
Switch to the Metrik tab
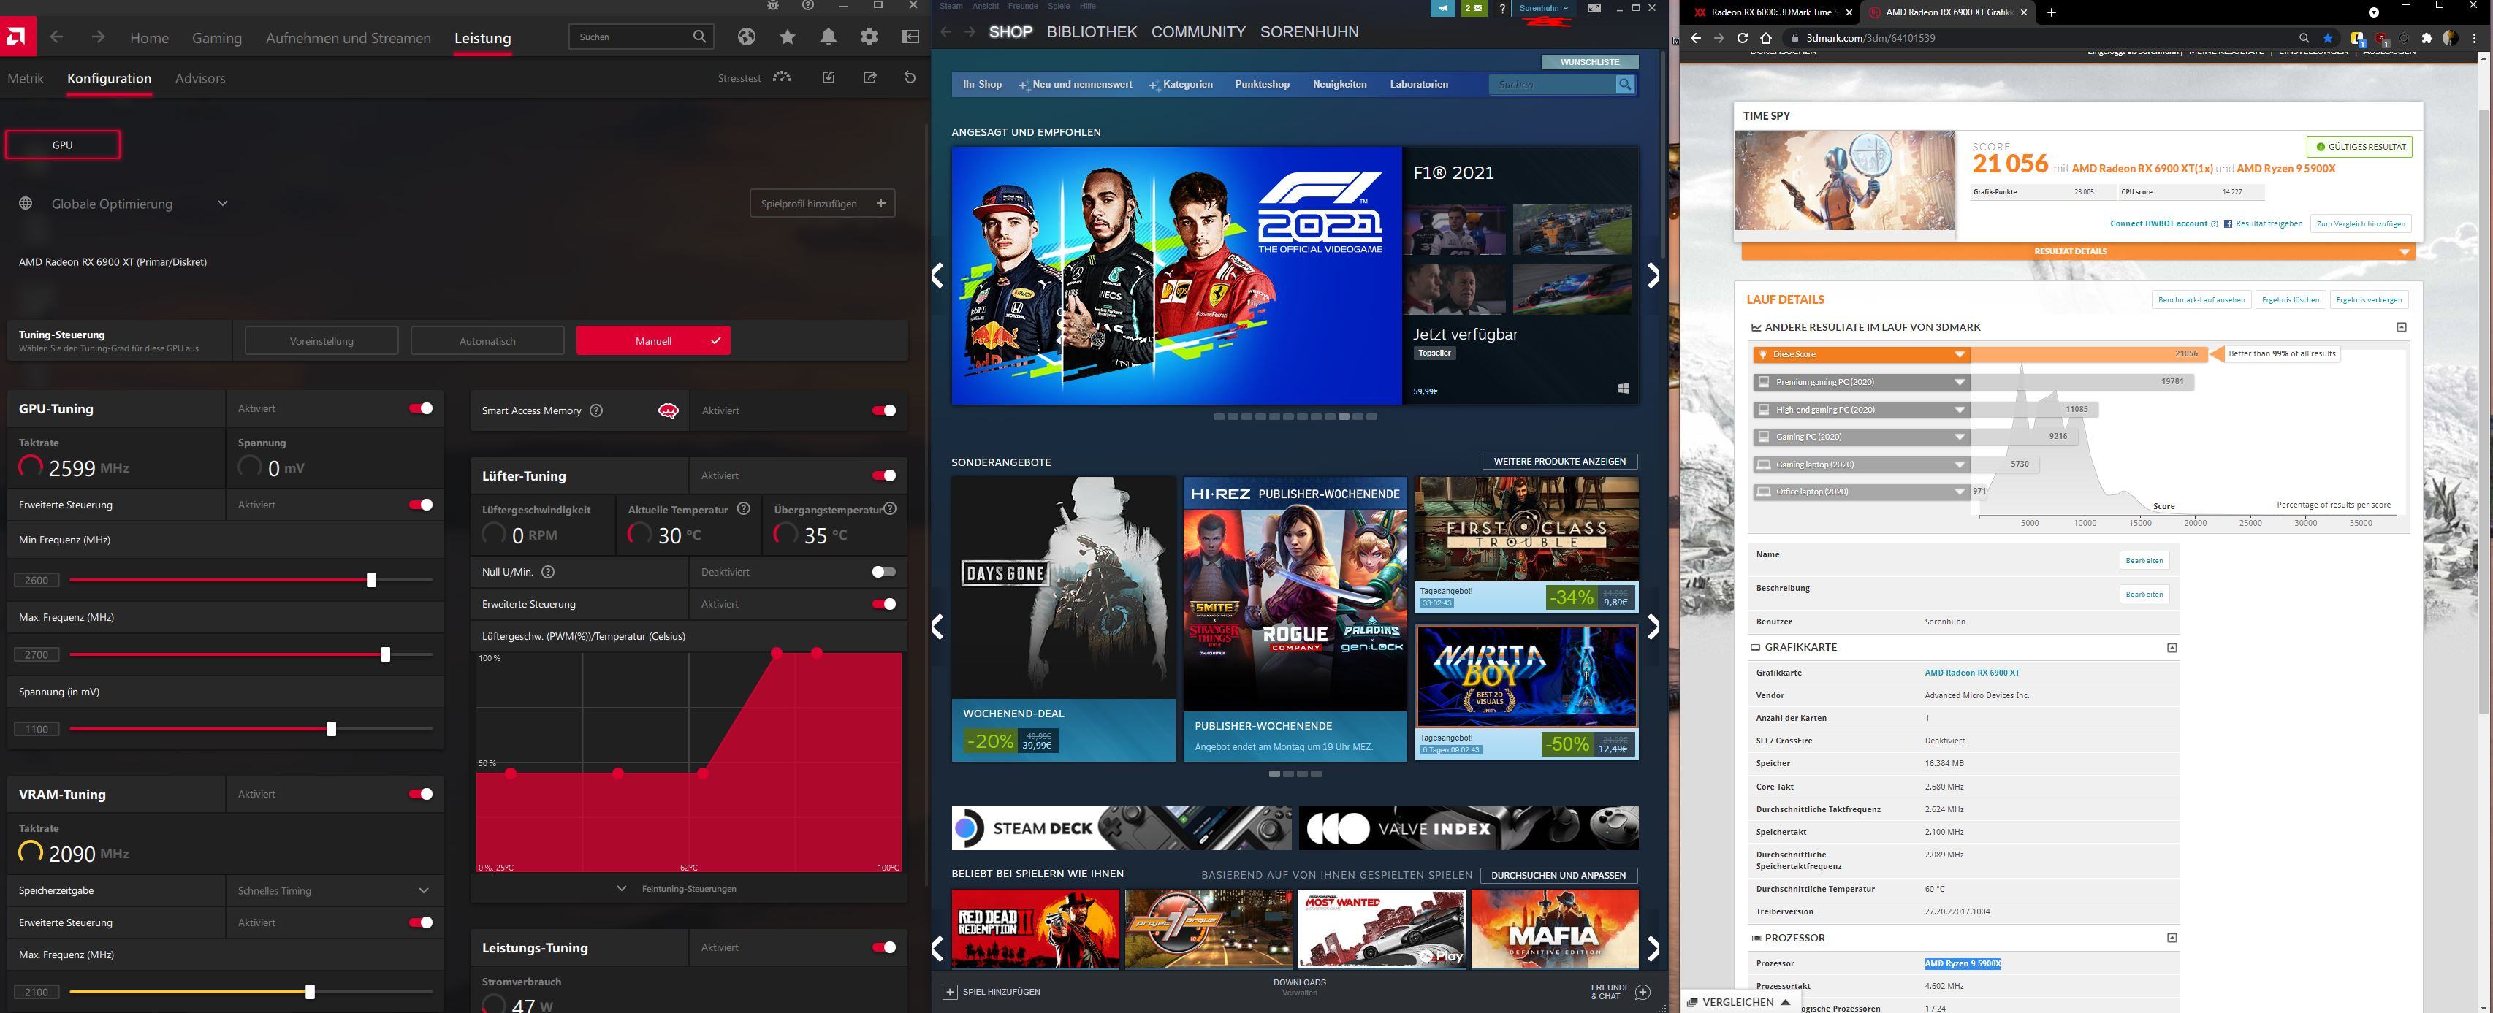pyautogui.click(x=25, y=78)
